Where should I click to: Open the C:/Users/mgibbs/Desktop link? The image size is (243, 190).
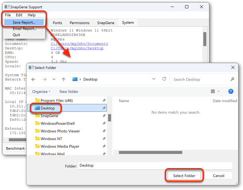[x=77, y=48]
